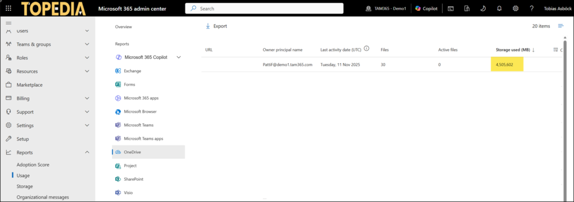
Task: Expand the Resources chevron
Action: point(87,71)
